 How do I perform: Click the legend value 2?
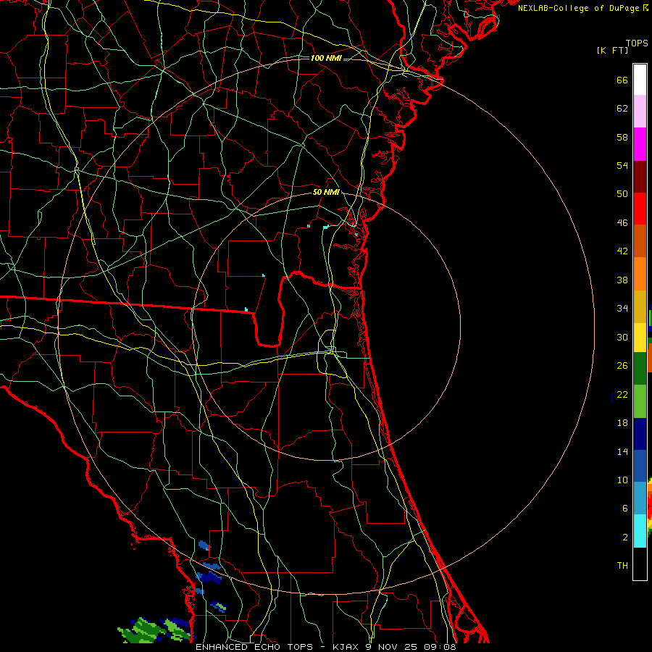click(x=624, y=538)
